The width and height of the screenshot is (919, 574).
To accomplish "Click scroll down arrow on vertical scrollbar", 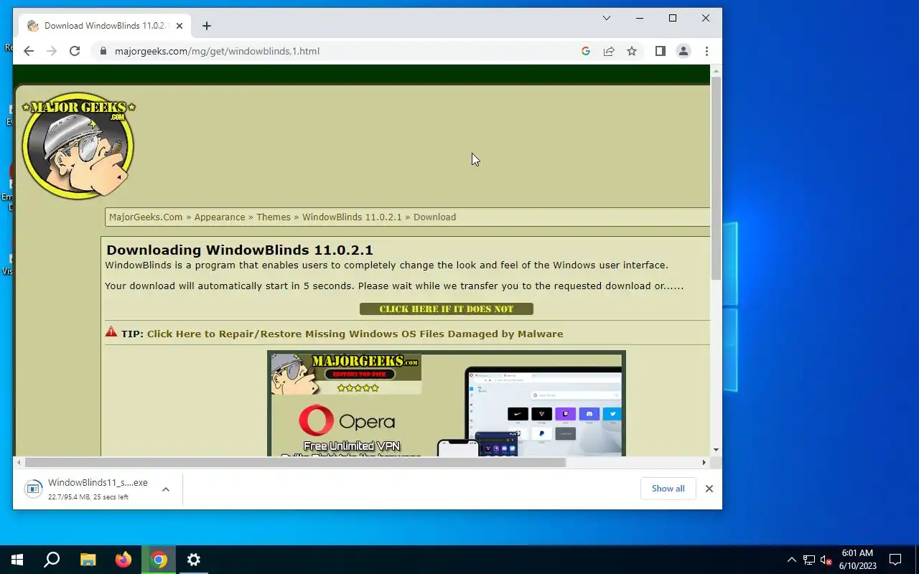I will click(716, 451).
